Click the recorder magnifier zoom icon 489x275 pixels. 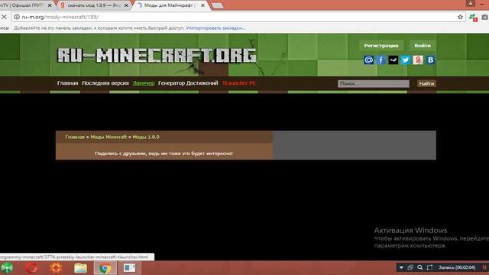click(x=420, y=267)
